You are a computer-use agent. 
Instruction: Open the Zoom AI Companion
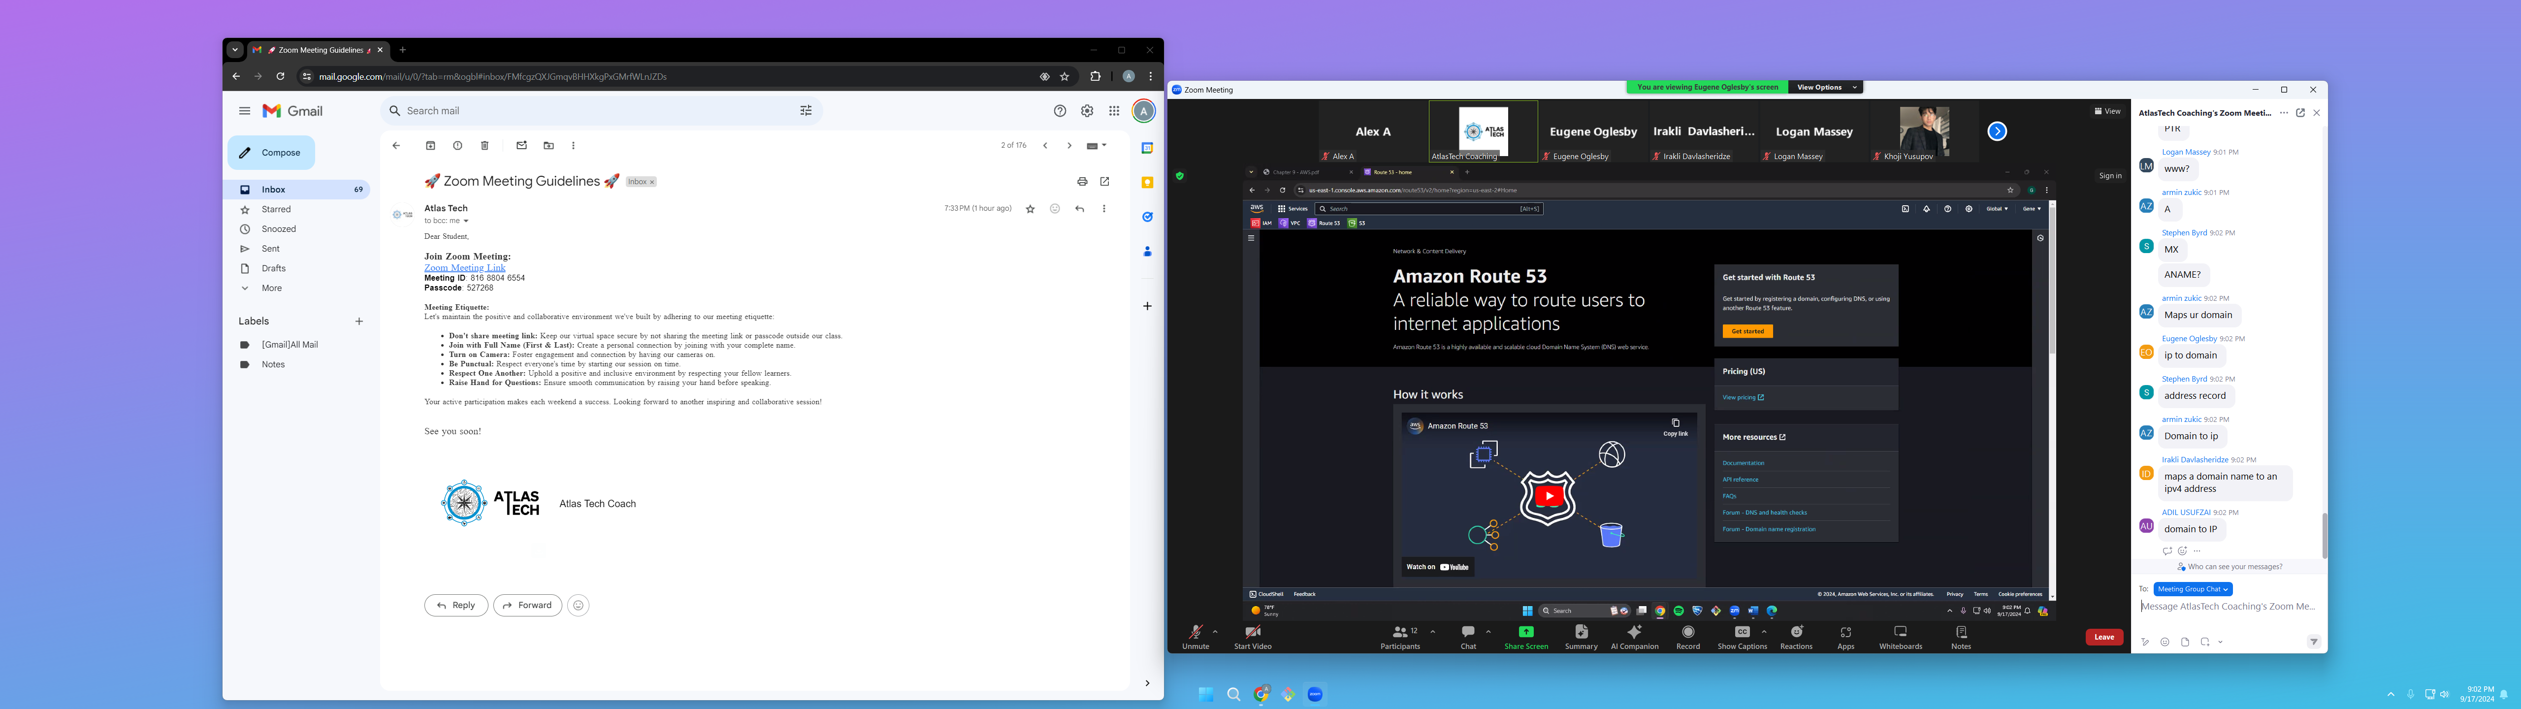point(1634,637)
